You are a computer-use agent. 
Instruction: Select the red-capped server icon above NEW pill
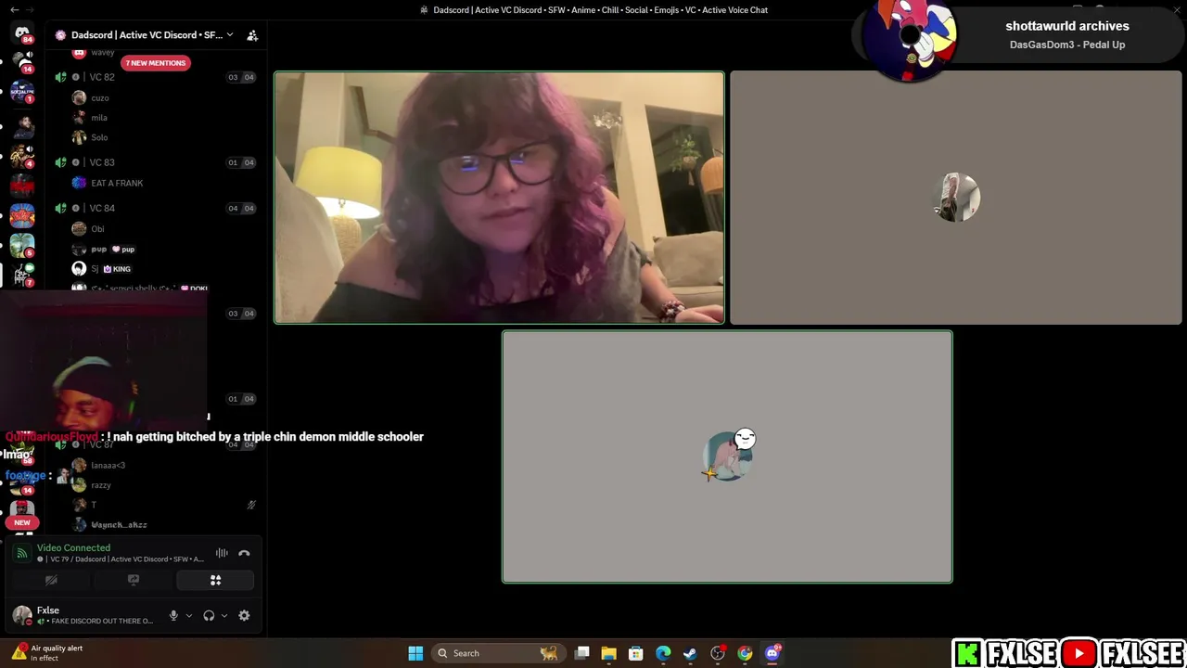[x=22, y=508]
